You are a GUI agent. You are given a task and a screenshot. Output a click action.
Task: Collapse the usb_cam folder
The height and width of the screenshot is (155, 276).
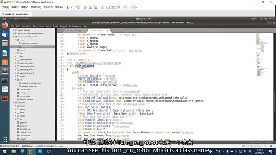click(x=13, y=102)
